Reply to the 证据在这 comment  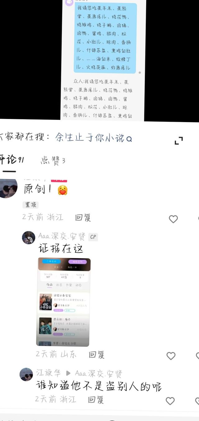coord(96,354)
